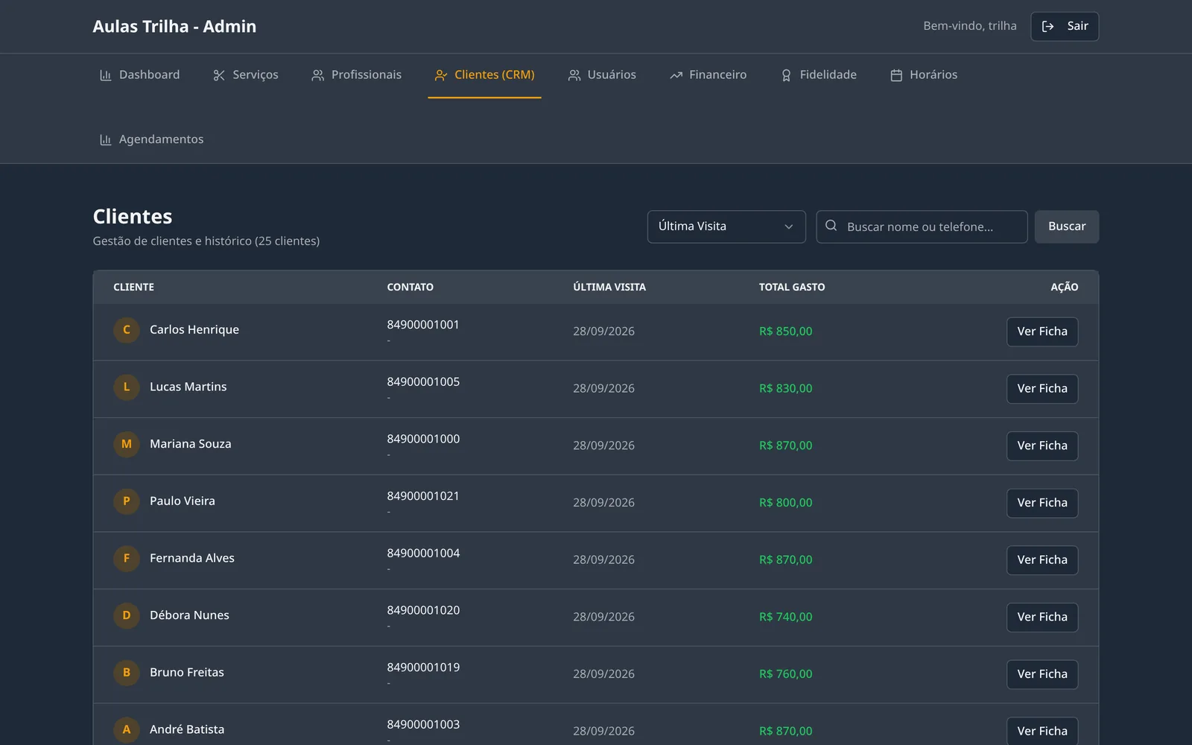This screenshot has height=745, width=1192.
Task: Click Lucas Martins' avatar letter L
Action: [127, 387]
